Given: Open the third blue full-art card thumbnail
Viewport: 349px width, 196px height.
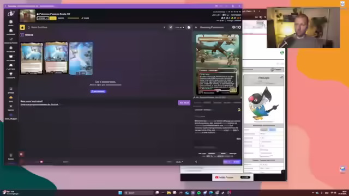Looking at the screenshot, I should click(81, 58).
